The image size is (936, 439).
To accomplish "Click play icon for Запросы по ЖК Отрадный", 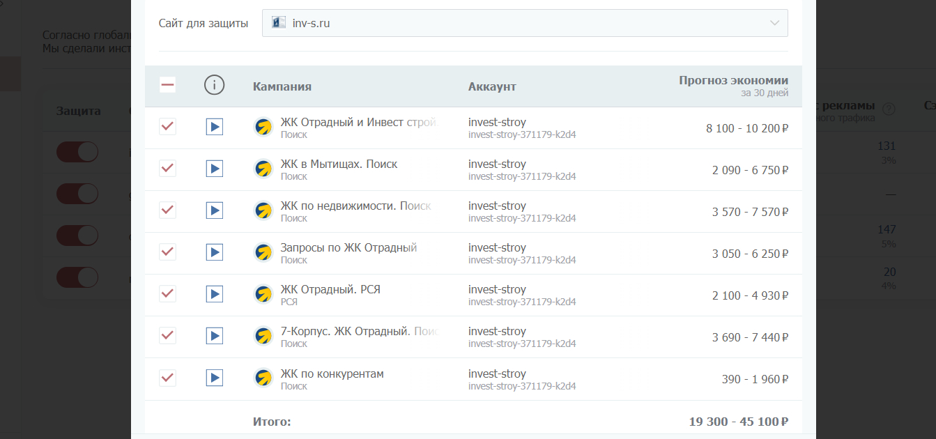I will pyautogui.click(x=214, y=252).
